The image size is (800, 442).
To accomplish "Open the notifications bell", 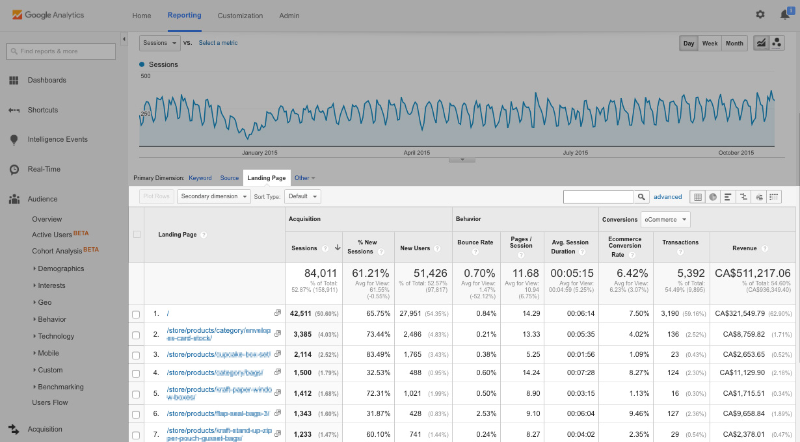I will click(784, 14).
